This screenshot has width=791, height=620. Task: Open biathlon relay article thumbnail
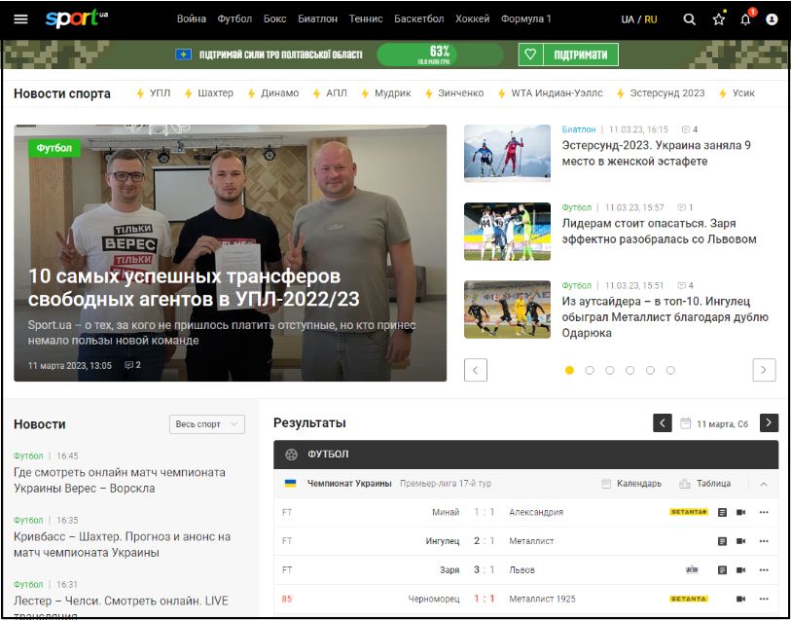pos(507,154)
